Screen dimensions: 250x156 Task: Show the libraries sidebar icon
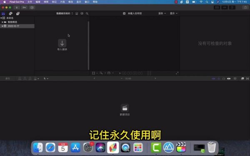tap(3, 14)
